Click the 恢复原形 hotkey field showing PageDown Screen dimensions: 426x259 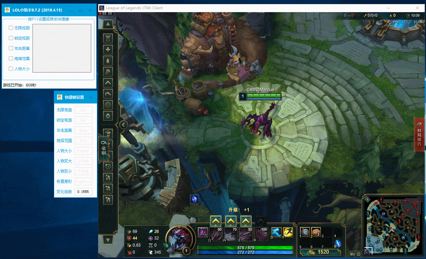(84, 181)
